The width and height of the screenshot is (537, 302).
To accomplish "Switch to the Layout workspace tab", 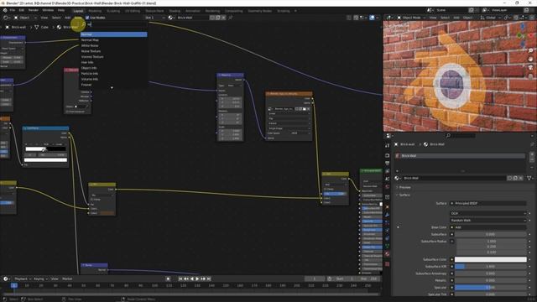I will click(x=78, y=11).
